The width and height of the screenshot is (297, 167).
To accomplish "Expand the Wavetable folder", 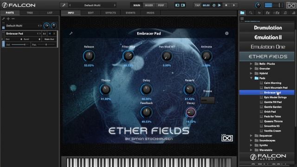I will (251, 150).
